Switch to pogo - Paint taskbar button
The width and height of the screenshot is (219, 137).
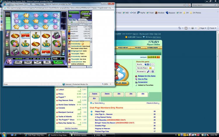click(x=103, y=135)
